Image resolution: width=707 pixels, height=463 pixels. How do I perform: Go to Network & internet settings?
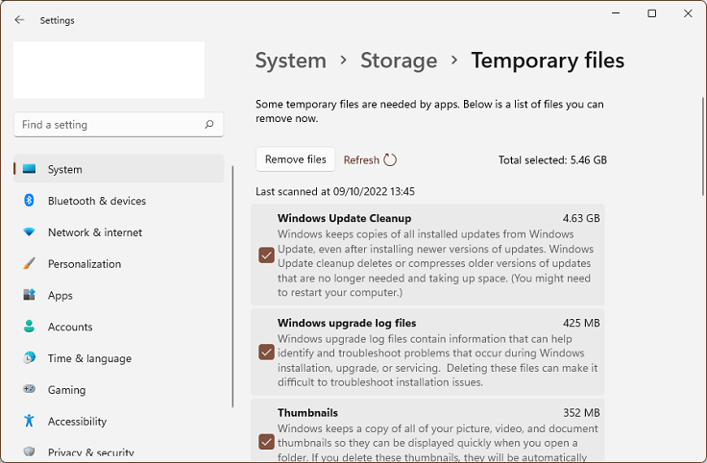coord(118,232)
